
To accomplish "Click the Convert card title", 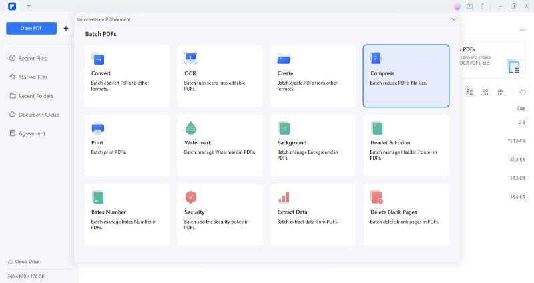I will (x=101, y=73).
